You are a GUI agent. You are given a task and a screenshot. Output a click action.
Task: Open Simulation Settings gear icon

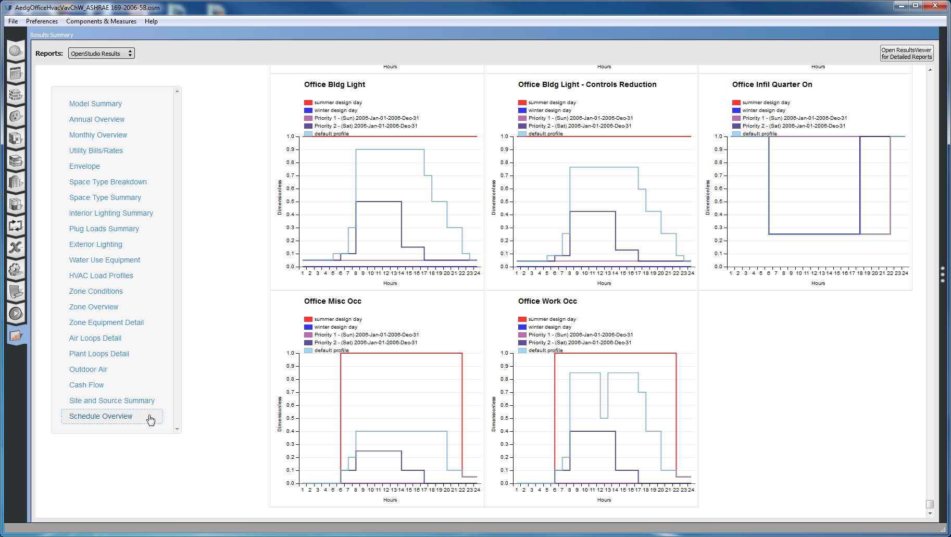coord(16,269)
